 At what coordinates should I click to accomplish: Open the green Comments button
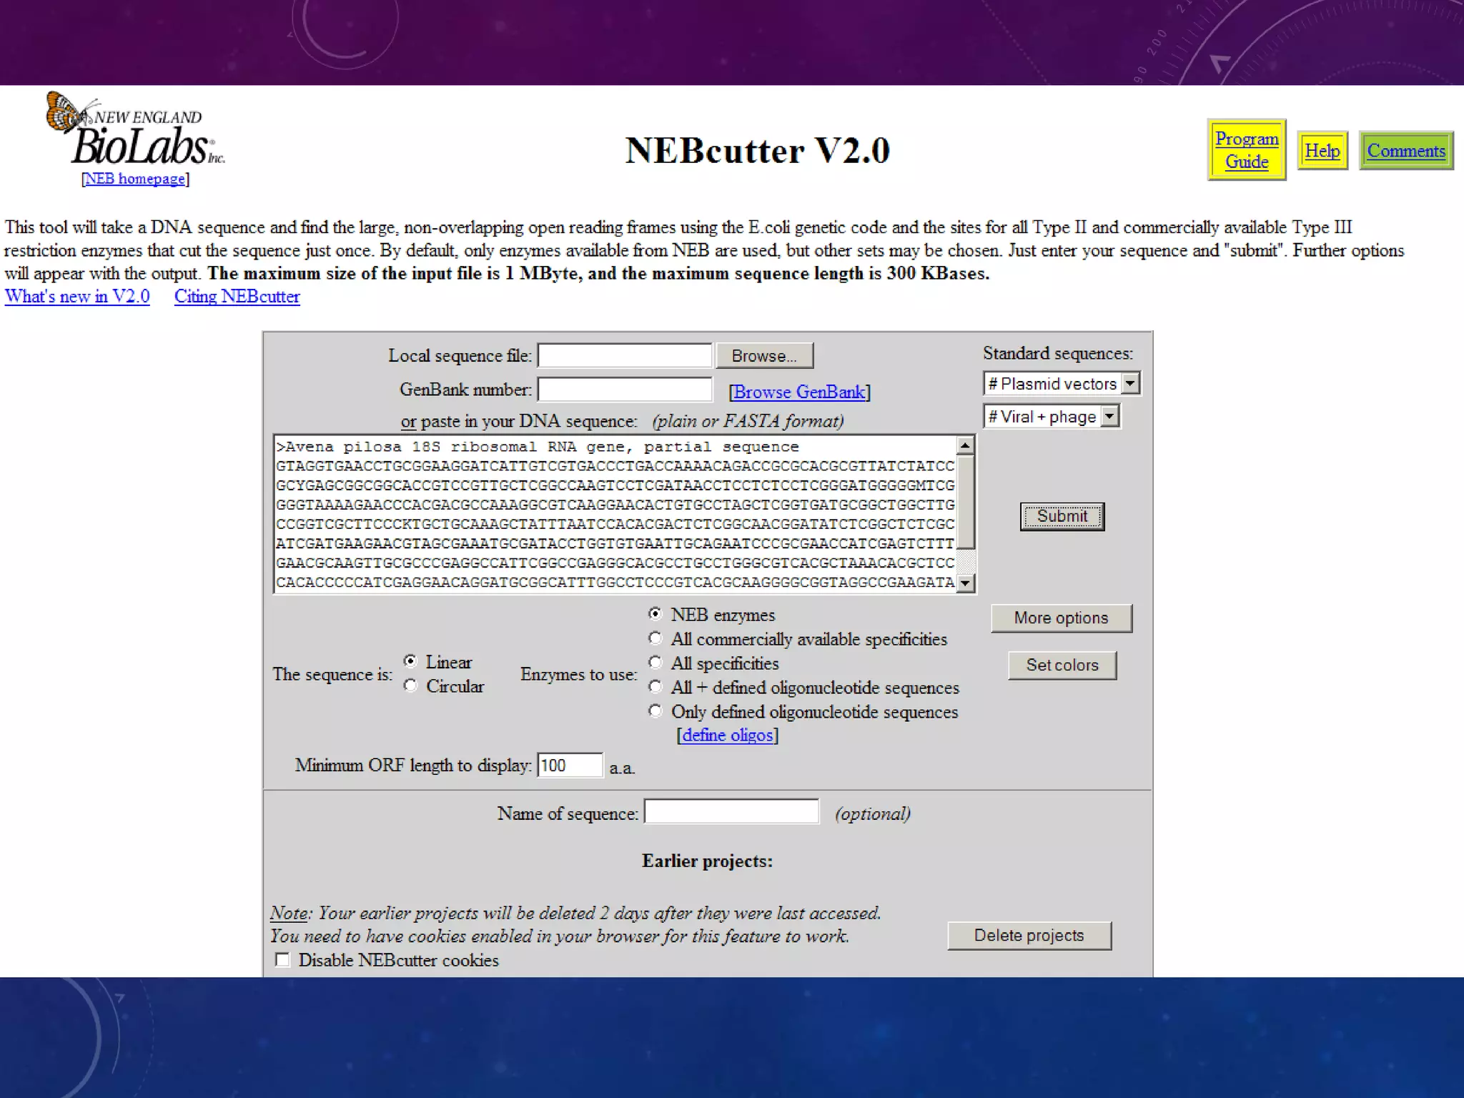1405,151
